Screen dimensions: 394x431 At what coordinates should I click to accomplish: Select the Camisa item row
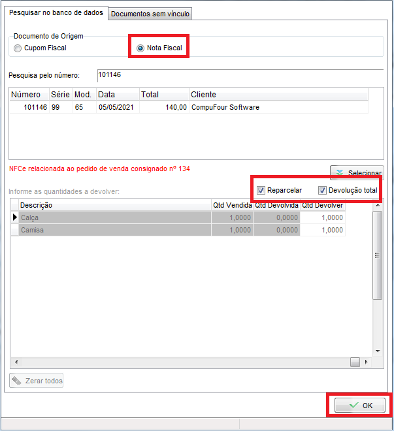tap(114, 230)
